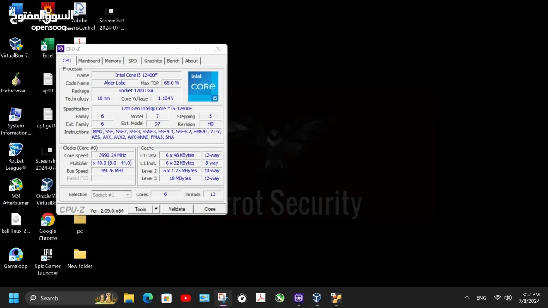Open the pc folder on desktop
This screenshot has height=308, width=548.
(x=80, y=224)
